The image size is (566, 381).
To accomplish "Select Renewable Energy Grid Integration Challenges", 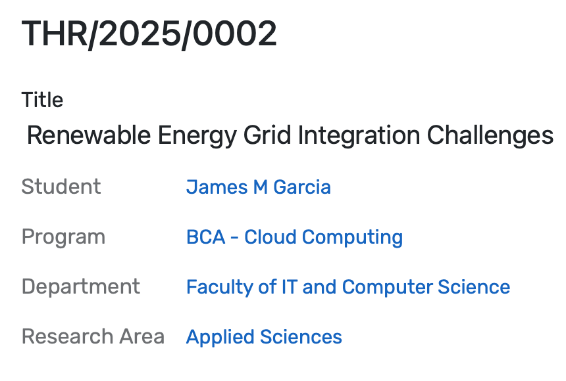I will (x=290, y=136).
